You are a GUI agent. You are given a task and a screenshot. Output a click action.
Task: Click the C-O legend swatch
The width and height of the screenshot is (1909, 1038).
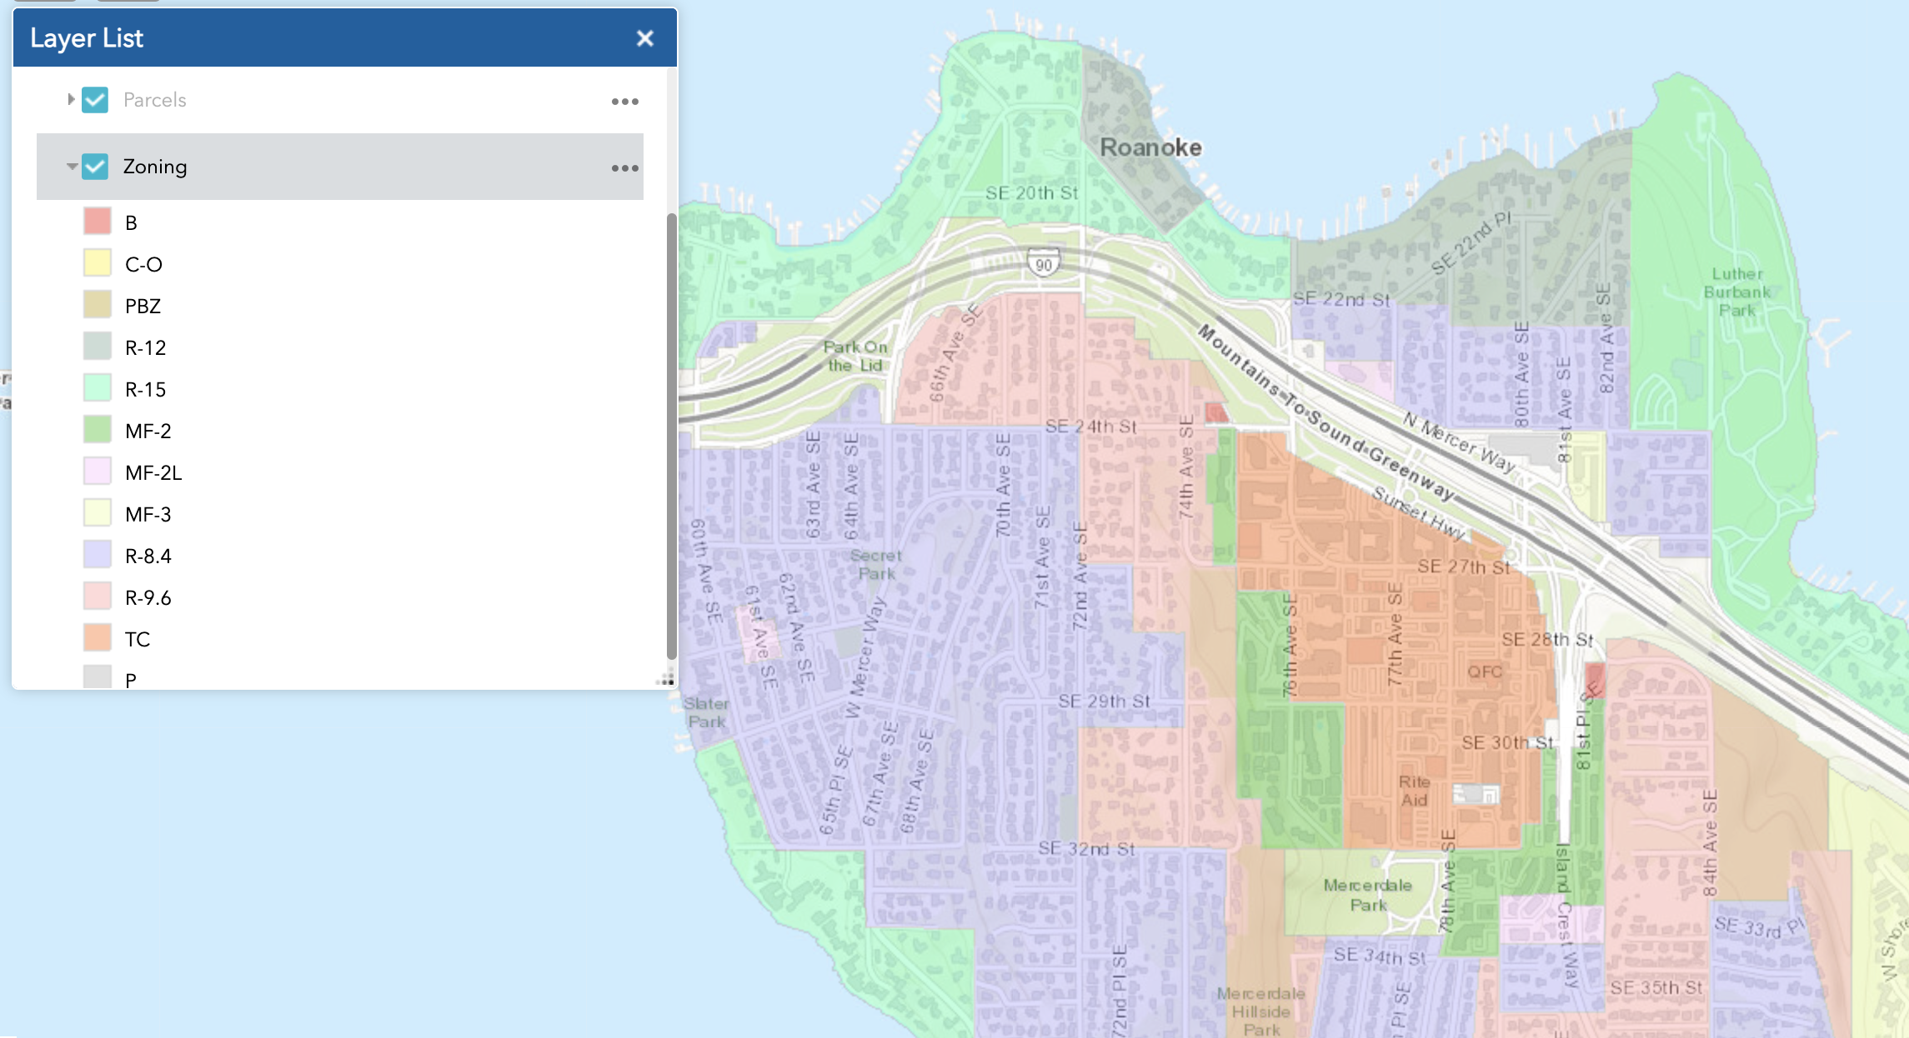click(x=98, y=263)
